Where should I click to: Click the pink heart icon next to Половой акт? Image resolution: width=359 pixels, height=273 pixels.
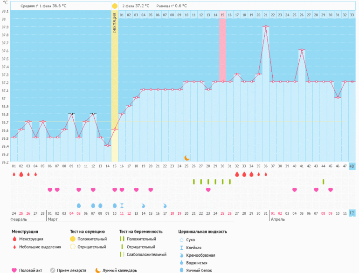coord(14,270)
